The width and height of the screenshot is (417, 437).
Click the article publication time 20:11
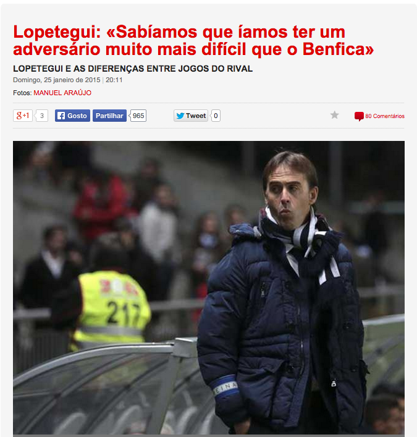tap(114, 80)
